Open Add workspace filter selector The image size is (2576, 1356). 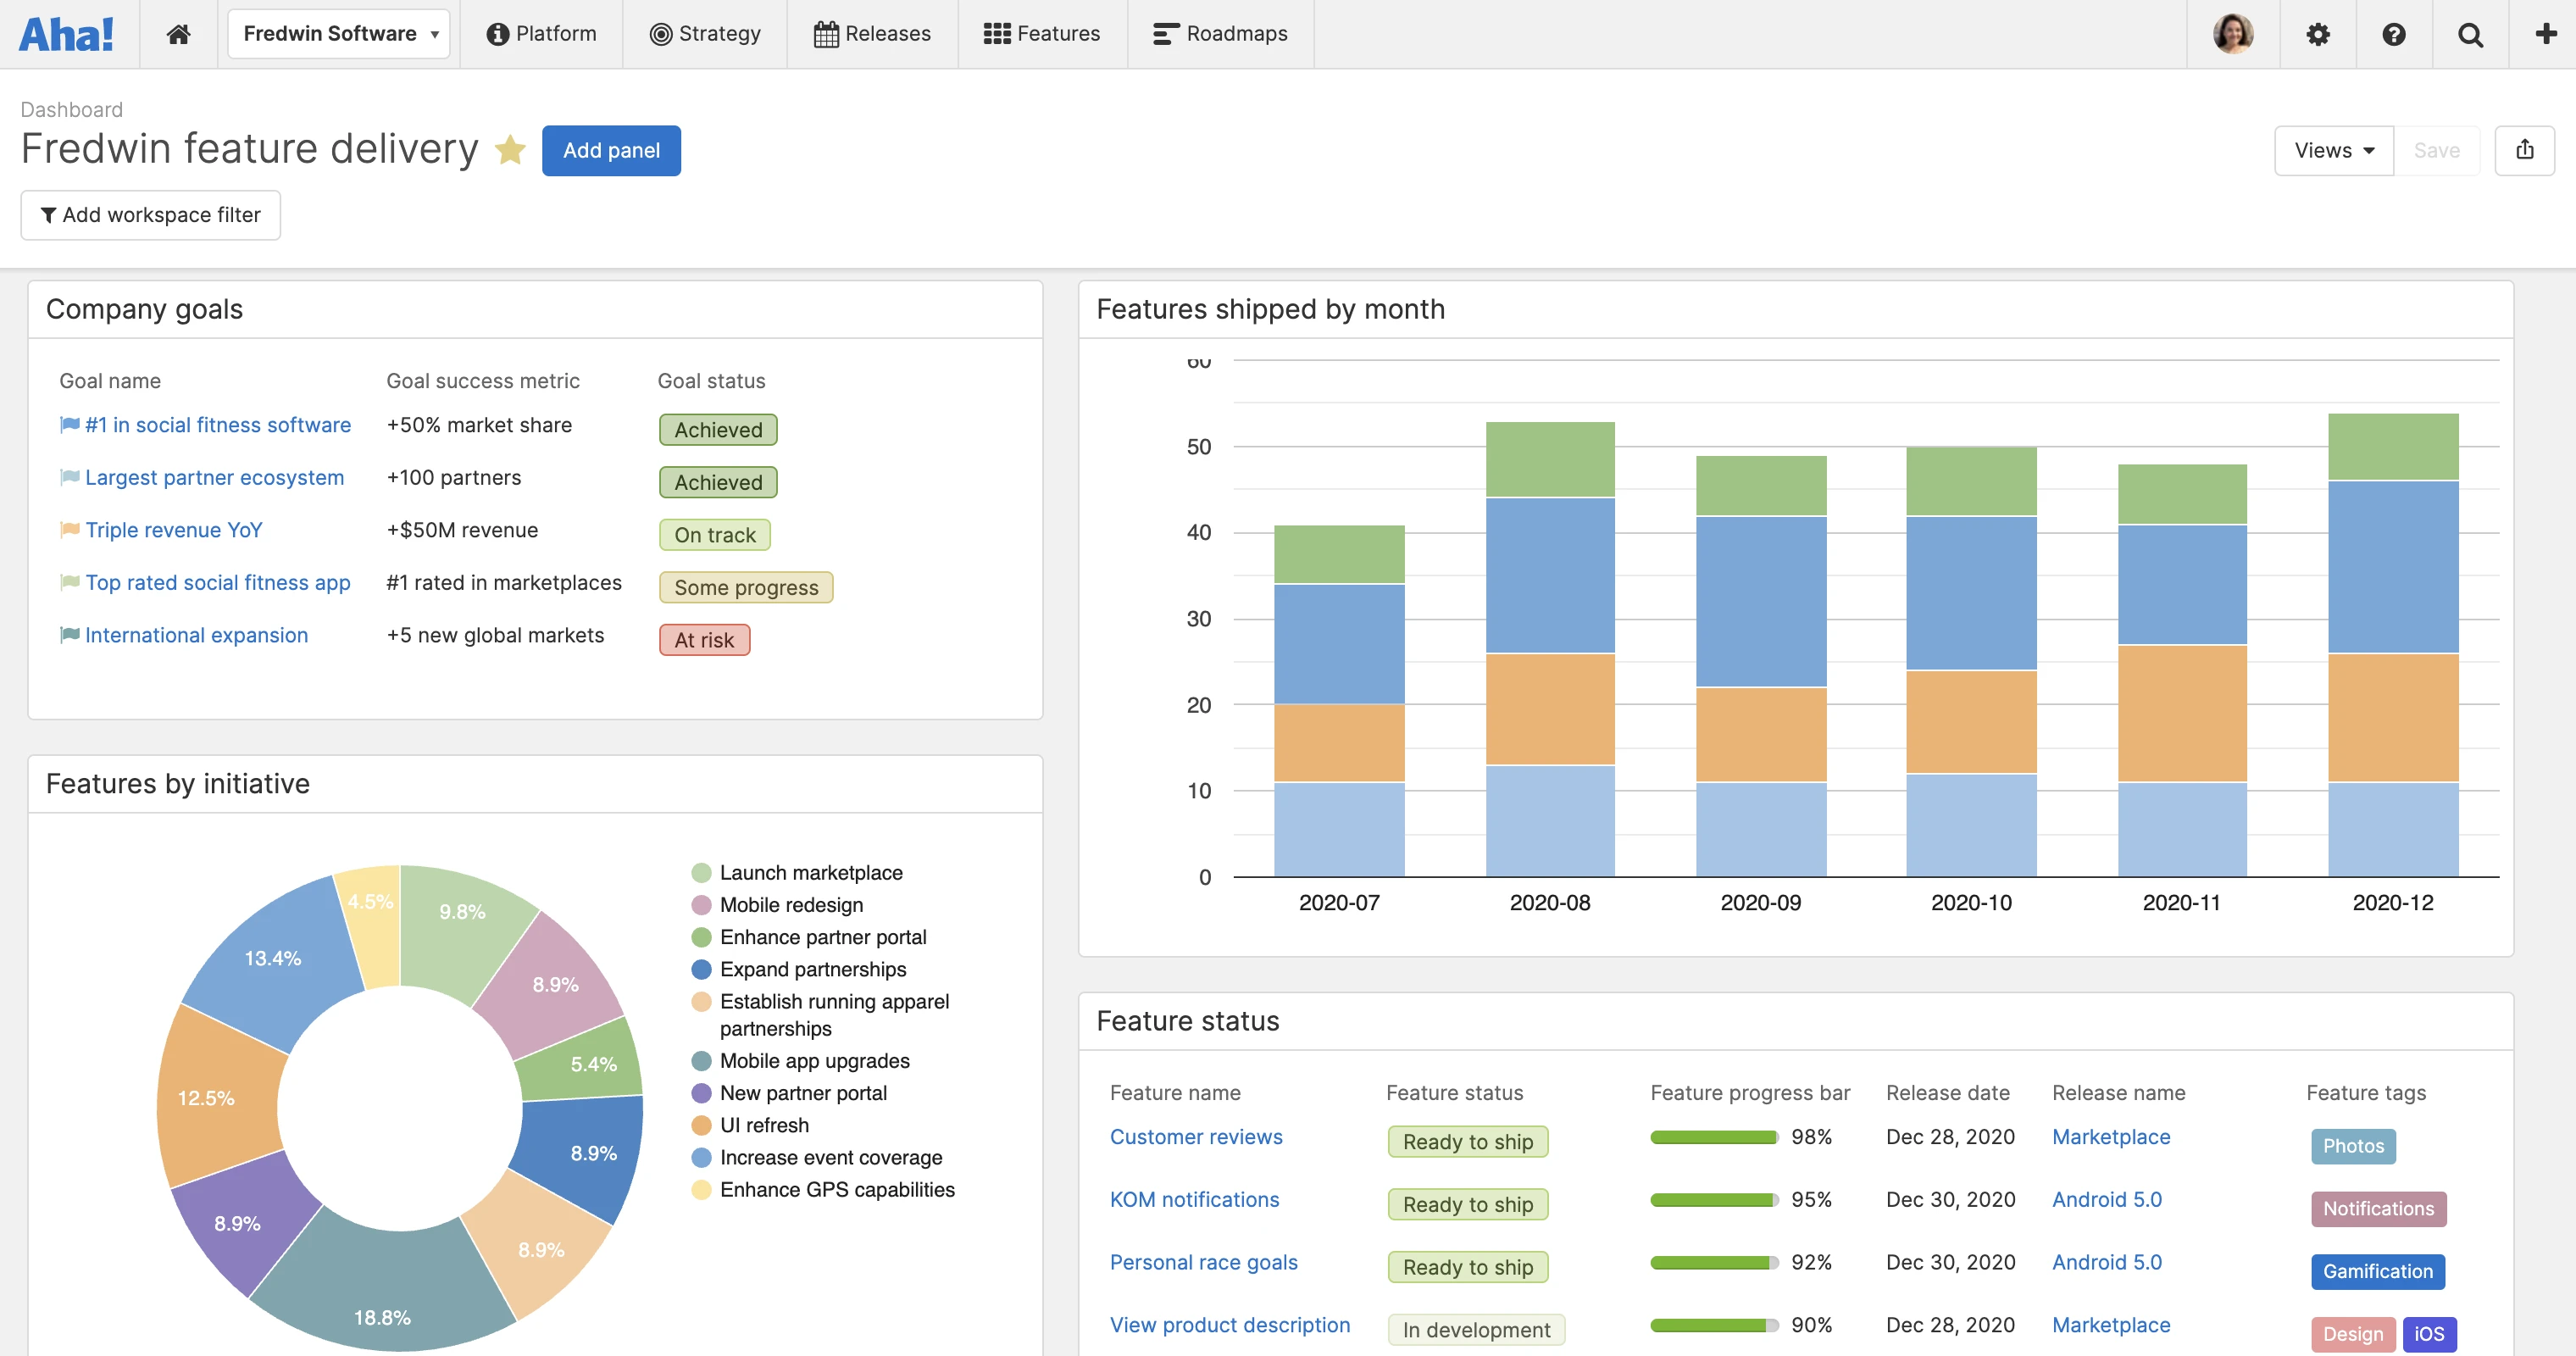150,215
